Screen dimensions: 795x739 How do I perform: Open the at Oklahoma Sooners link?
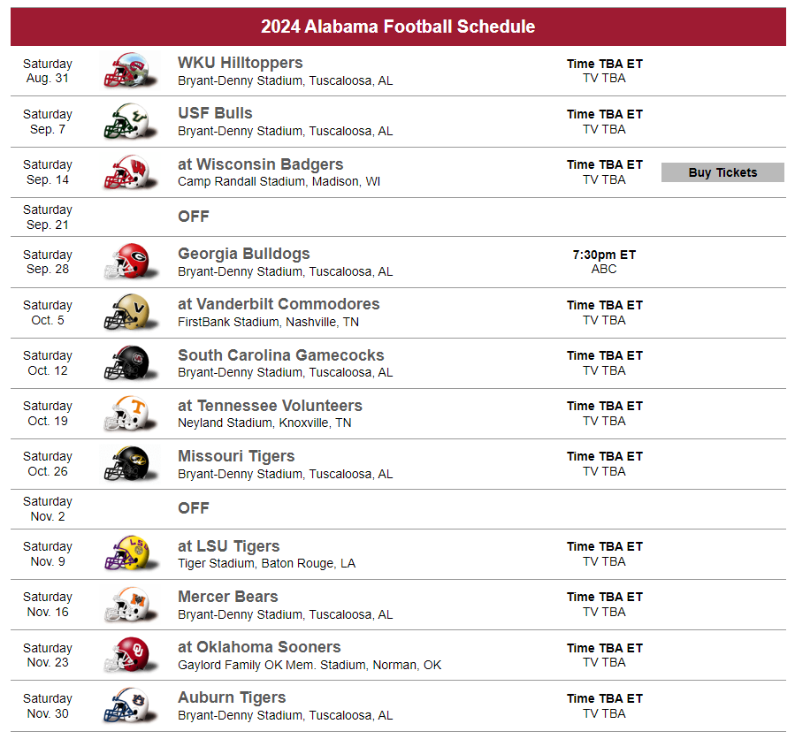(259, 647)
